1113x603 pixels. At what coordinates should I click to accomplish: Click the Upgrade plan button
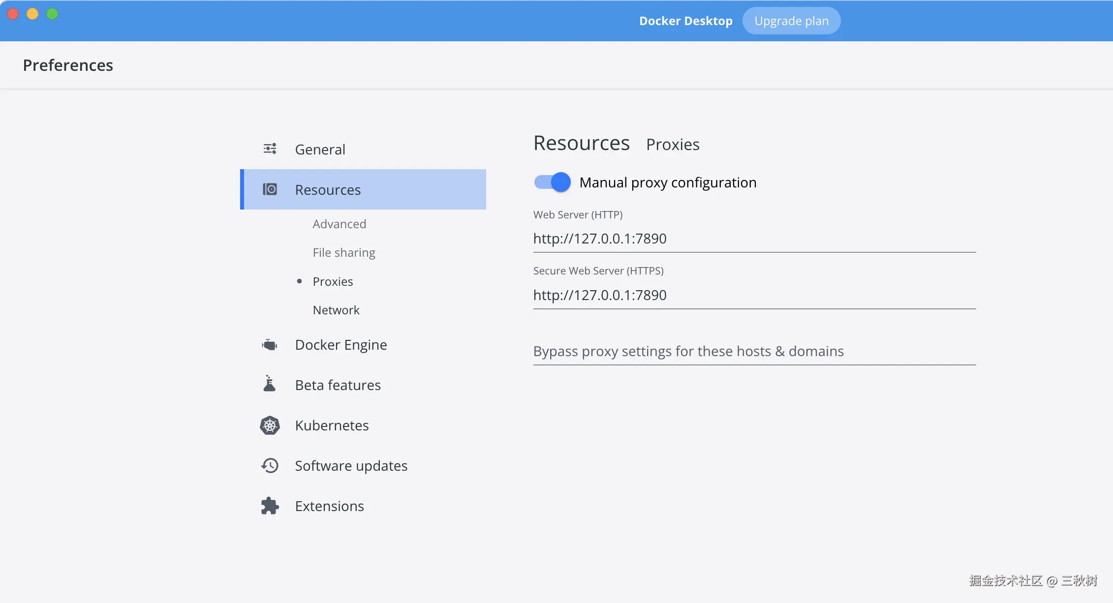tap(791, 21)
